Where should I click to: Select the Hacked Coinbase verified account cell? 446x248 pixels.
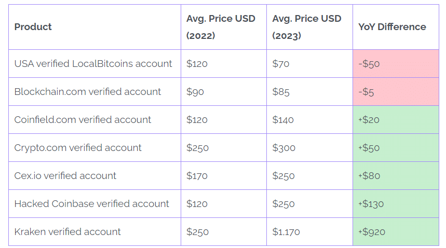click(92, 204)
